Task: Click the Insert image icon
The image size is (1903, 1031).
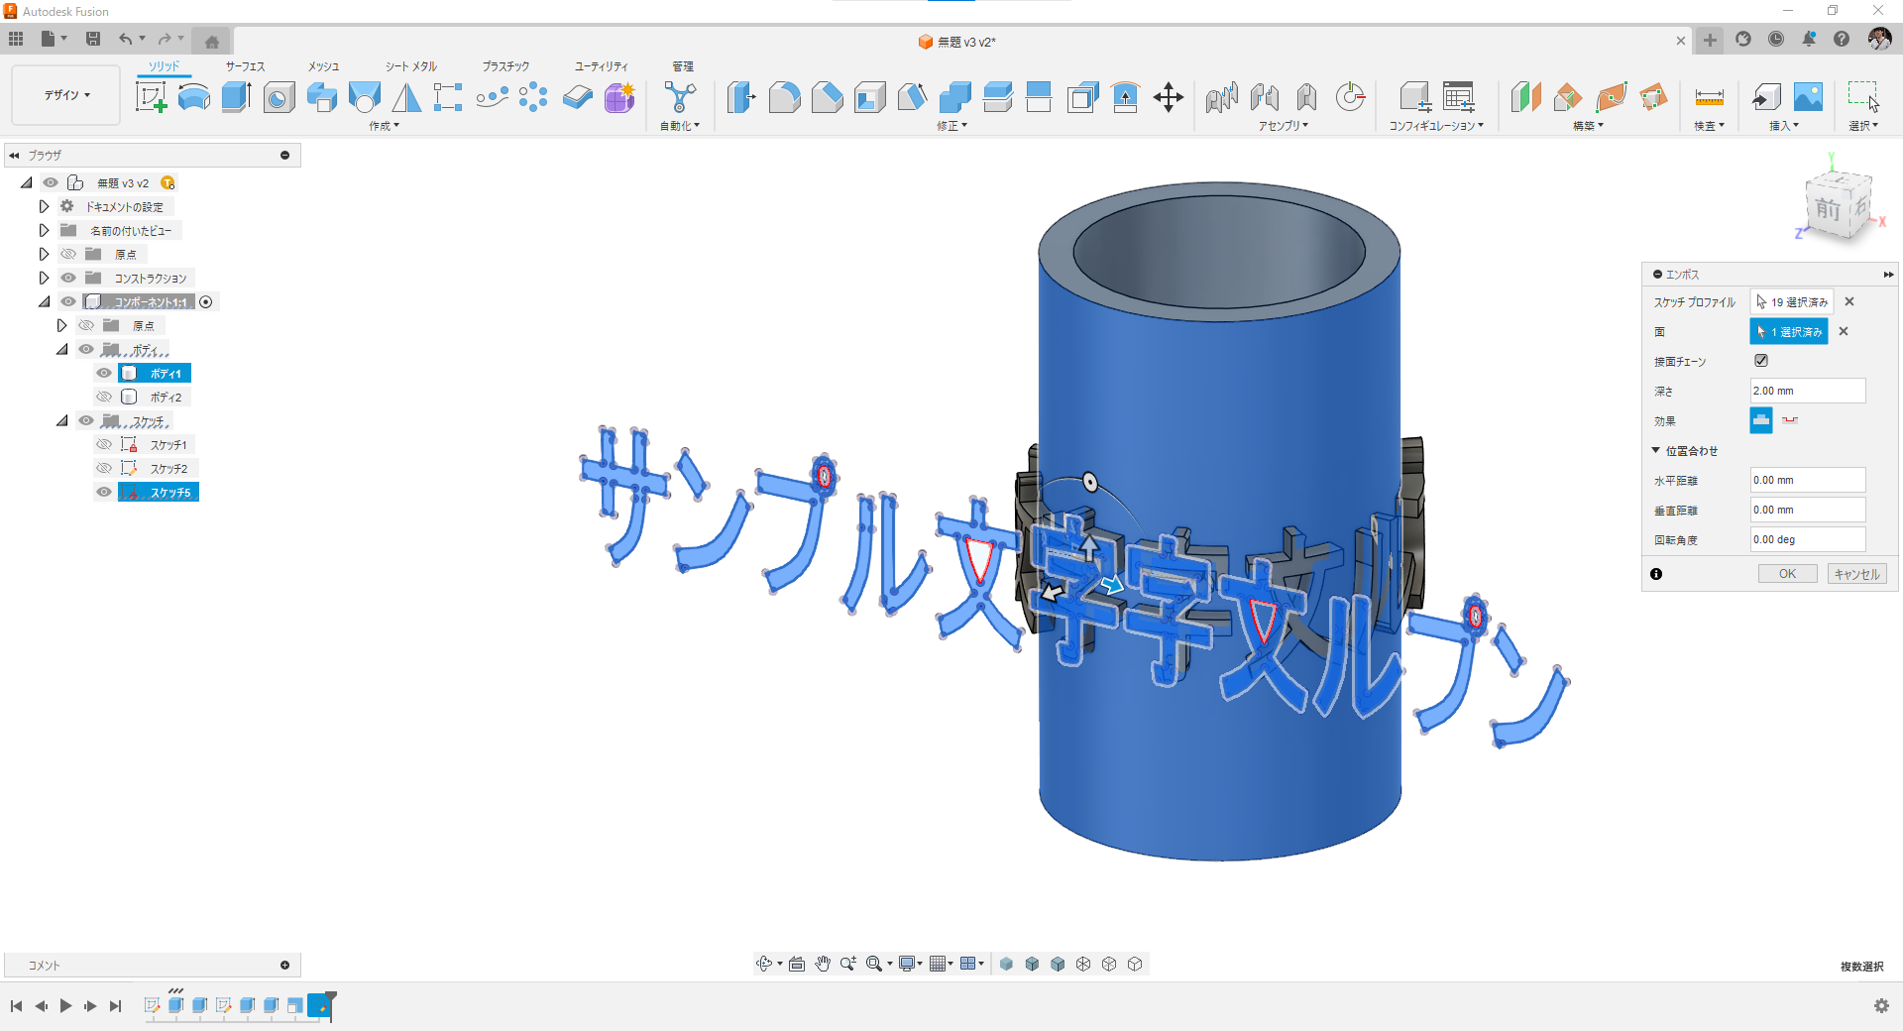Action: pyautogui.click(x=1808, y=97)
